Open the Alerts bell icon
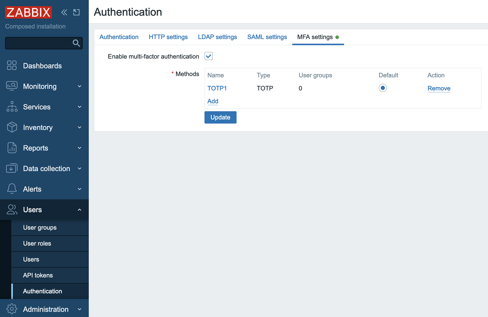Screen dimensions: 488x317 pyautogui.click(x=11, y=189)
